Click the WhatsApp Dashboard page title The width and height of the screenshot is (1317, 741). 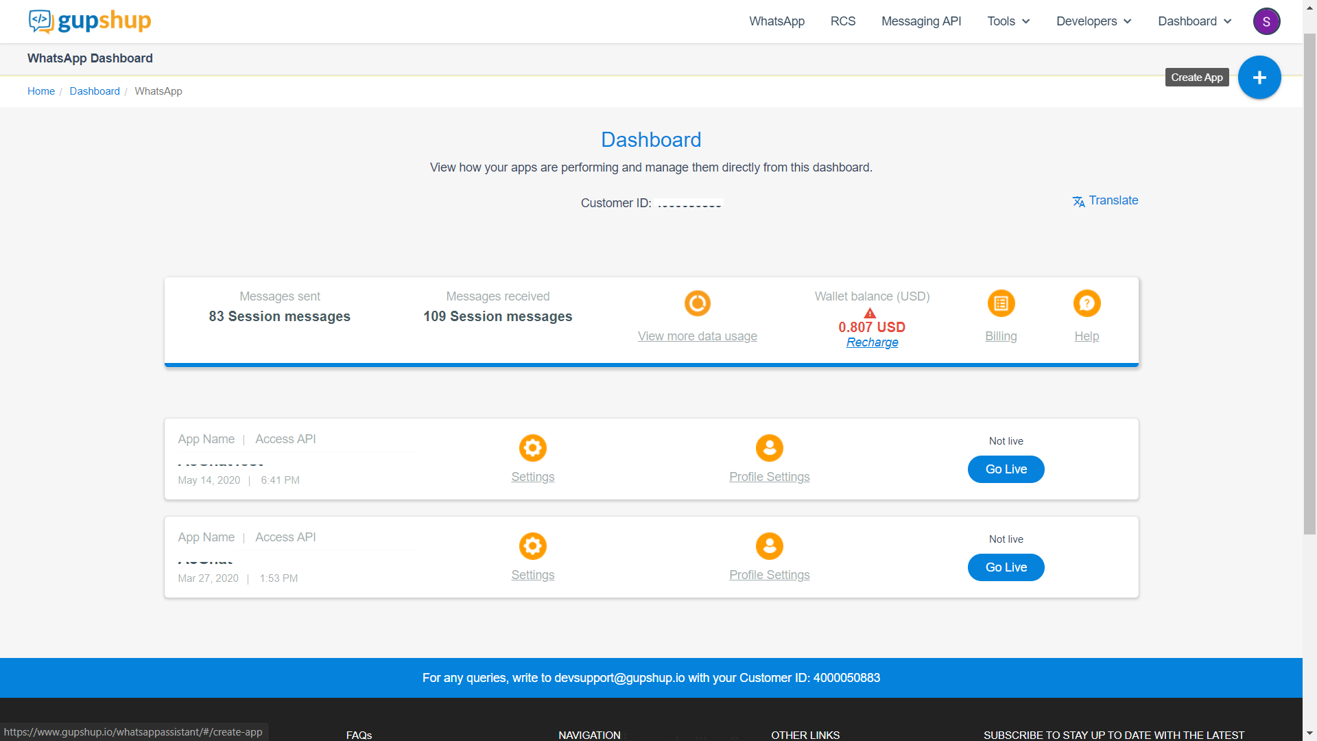[90, 58]
